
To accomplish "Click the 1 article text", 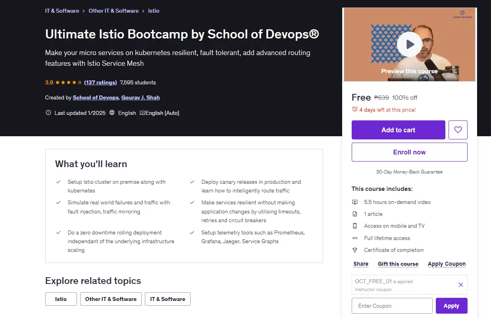I will (374, 214).
